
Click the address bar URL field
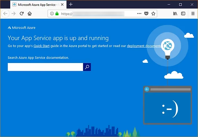pos(99,14)
